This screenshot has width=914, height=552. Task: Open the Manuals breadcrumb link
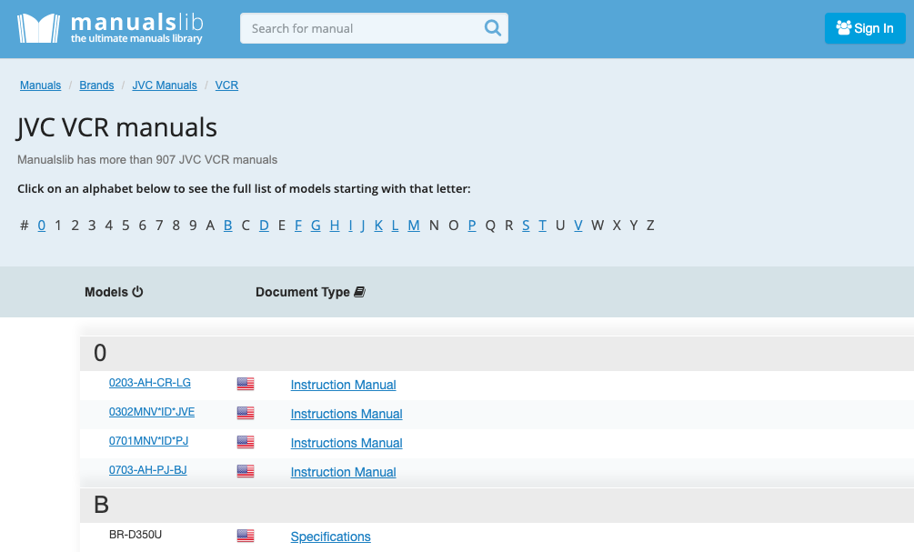coord(40,85)
